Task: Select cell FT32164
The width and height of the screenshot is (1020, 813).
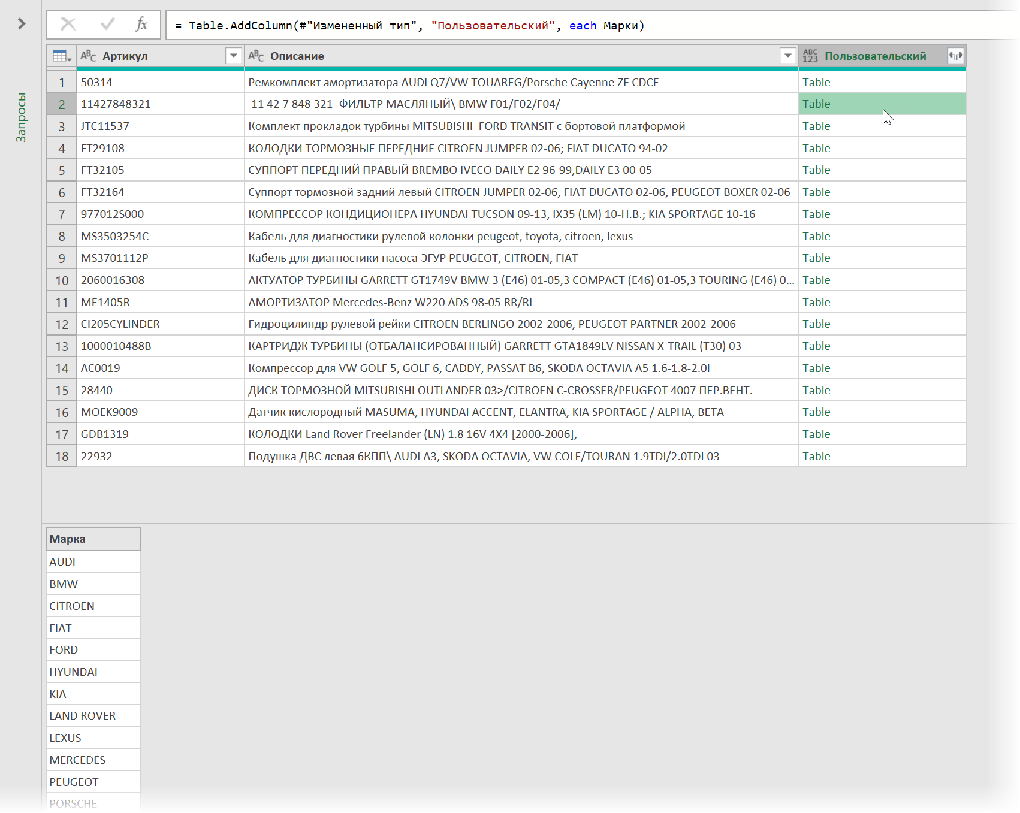Action: 161,192
